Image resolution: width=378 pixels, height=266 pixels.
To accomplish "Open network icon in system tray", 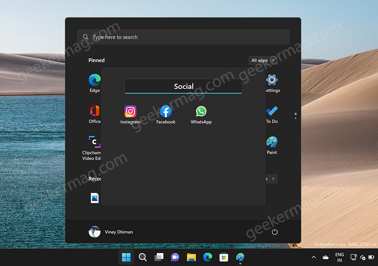I will 353,257.
